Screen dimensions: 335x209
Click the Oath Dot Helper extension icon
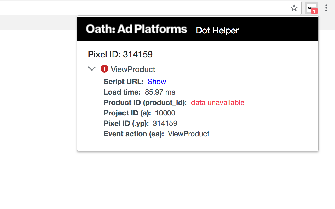[311, 8]
